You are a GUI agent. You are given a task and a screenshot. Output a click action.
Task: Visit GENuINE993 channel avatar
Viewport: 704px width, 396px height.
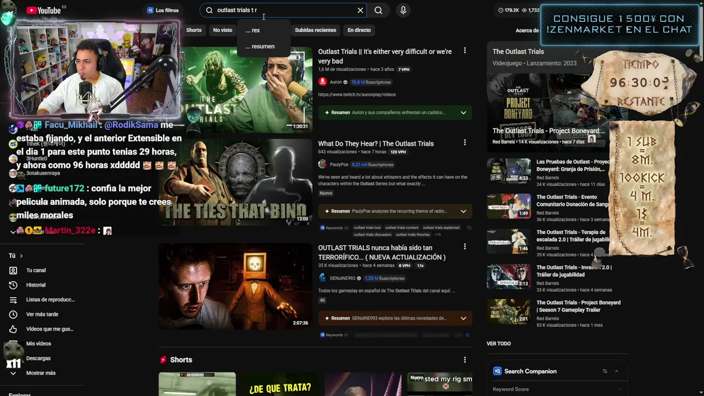pos(322,278)
